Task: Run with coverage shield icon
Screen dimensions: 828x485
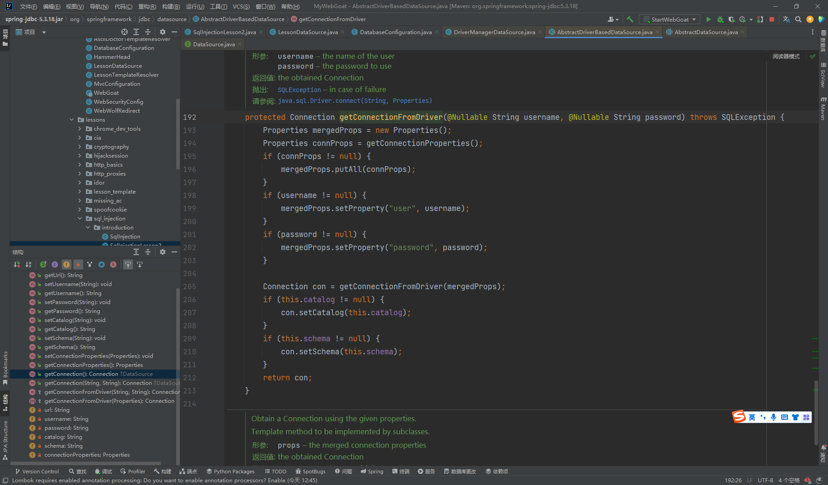Action: [x=731, y=19]
